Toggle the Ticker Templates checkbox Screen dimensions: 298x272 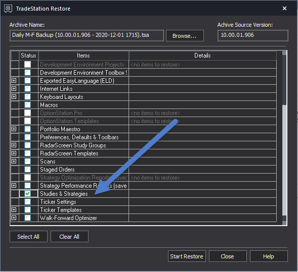click(27, 210)
